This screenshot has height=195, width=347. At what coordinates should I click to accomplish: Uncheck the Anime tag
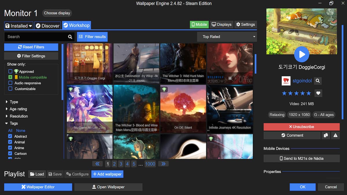point(10,148)
